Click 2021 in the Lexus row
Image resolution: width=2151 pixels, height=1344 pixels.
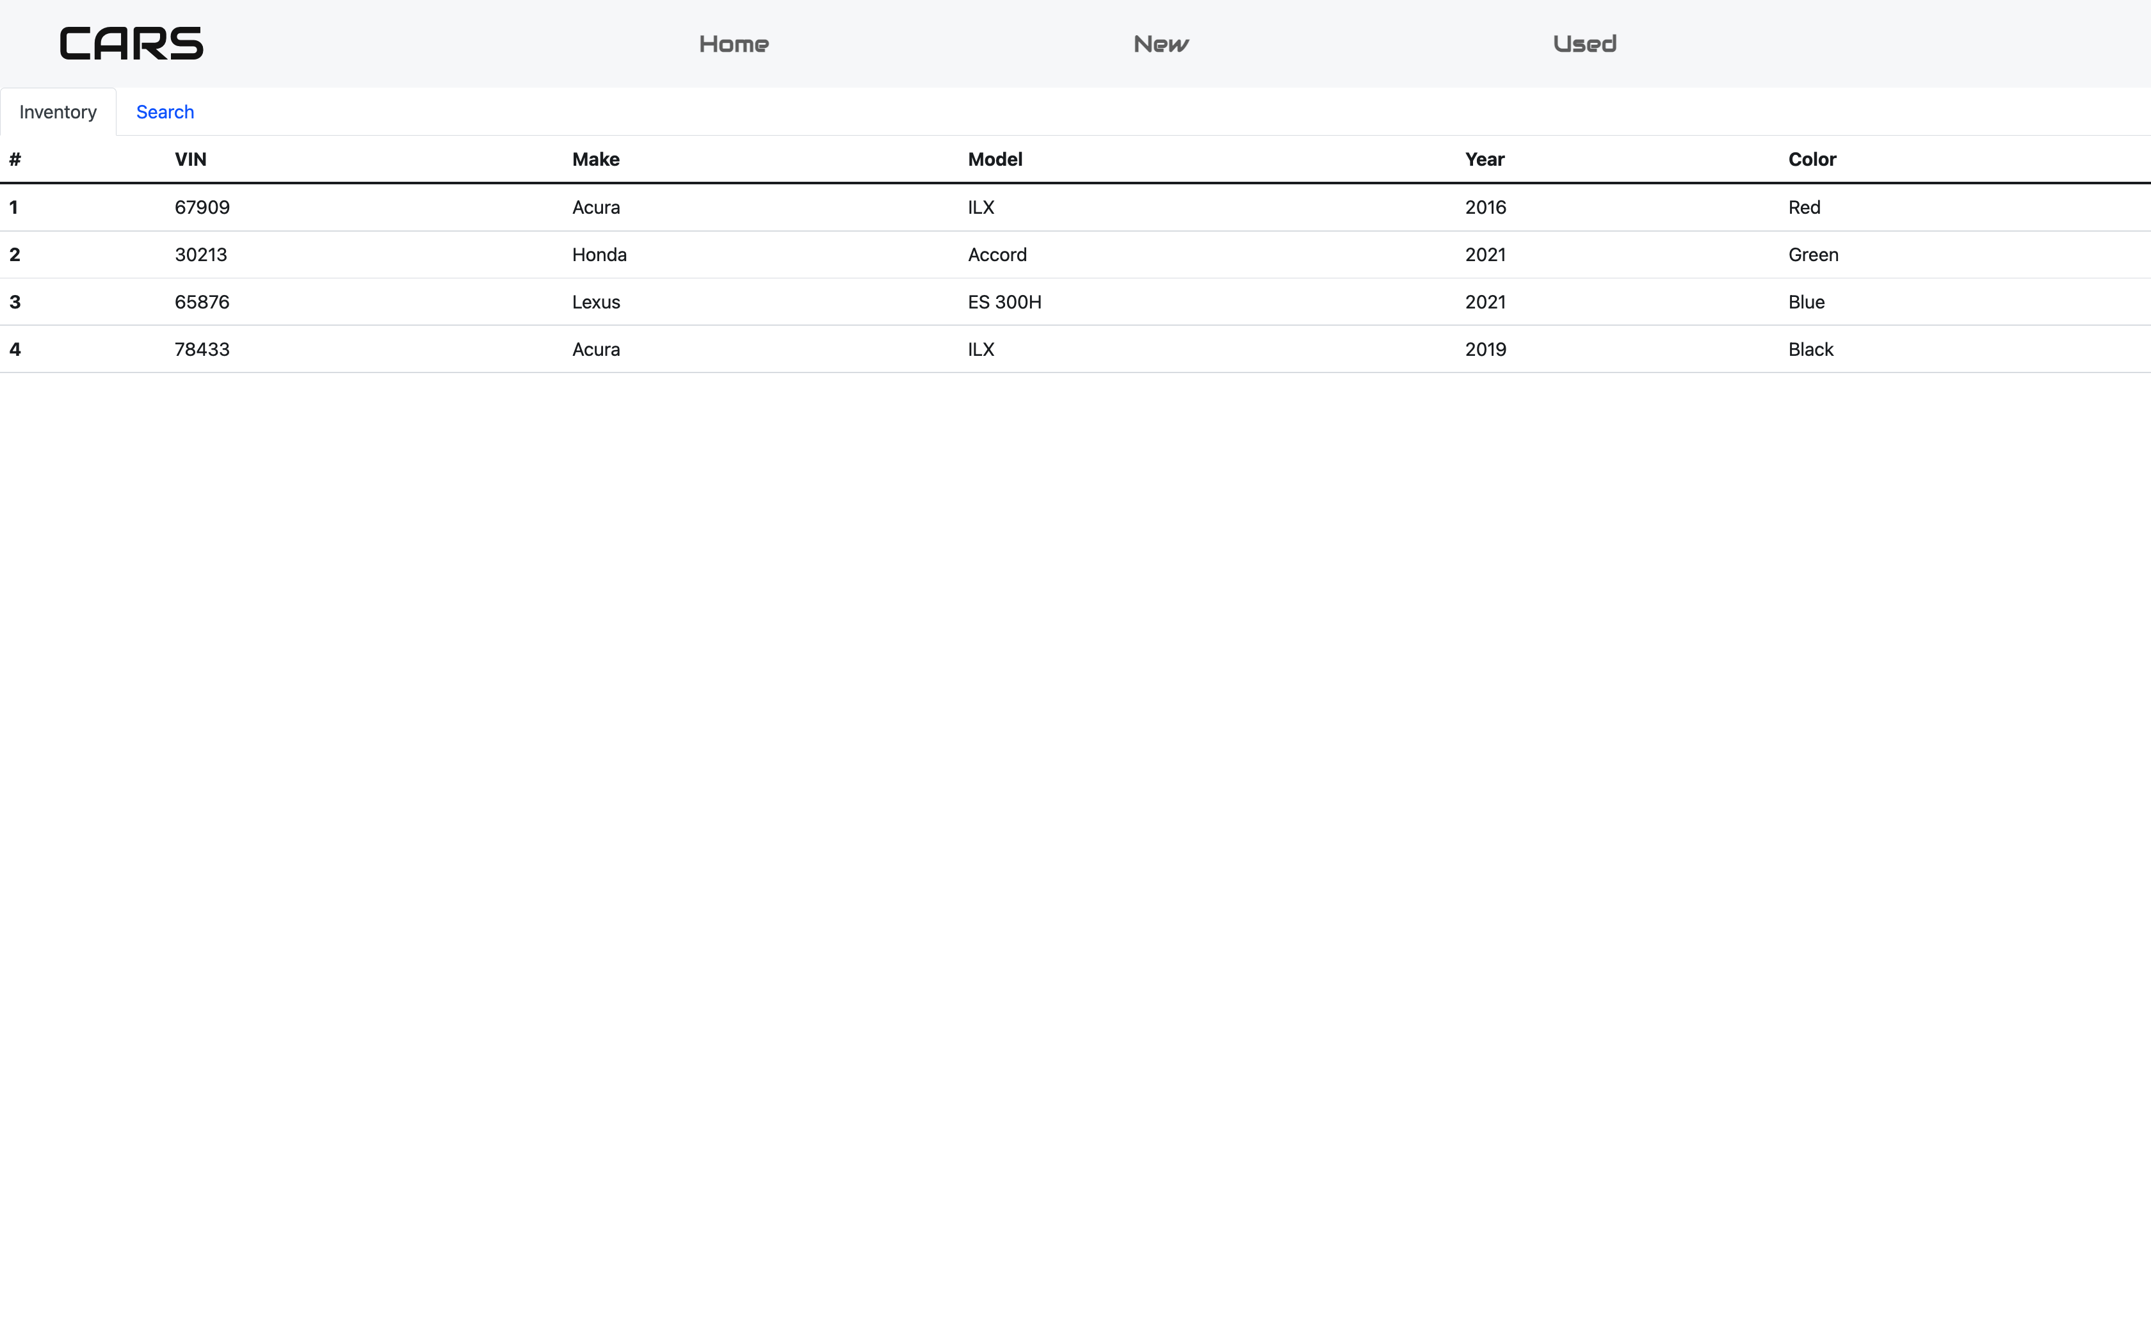click(1485, 301)
